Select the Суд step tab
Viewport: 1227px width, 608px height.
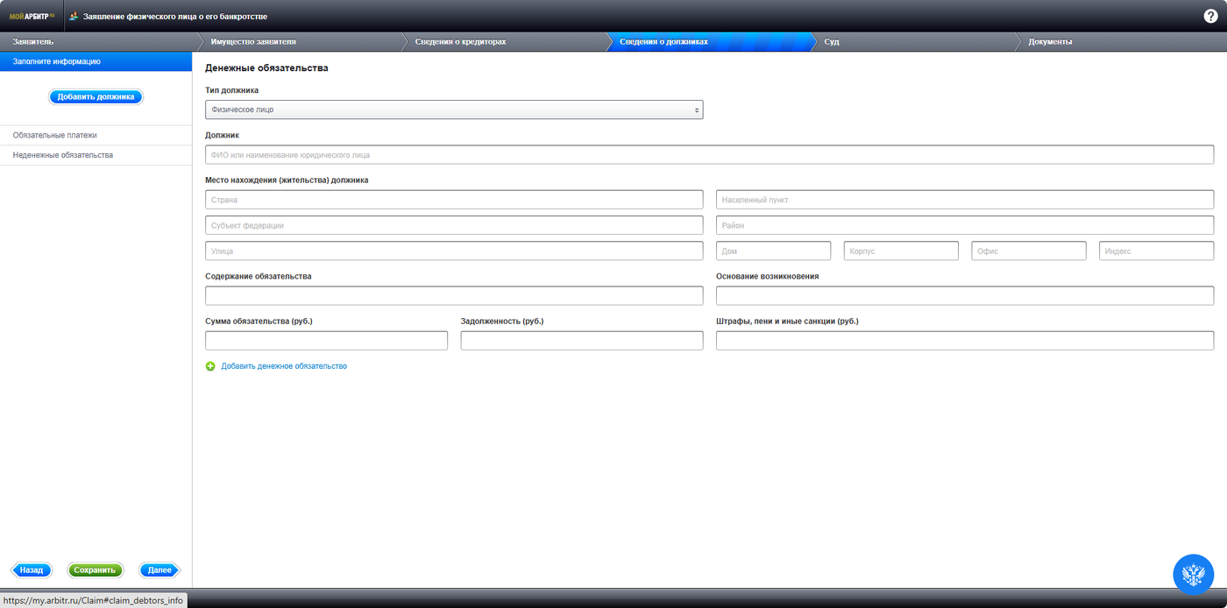911,42
